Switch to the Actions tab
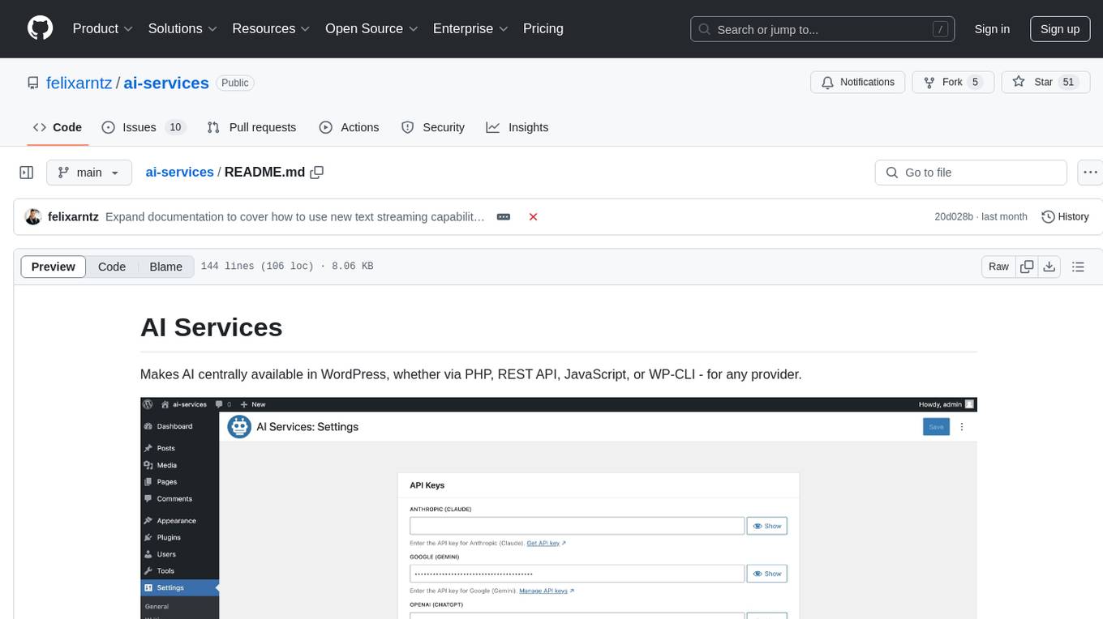 click(x=349, y=127)
